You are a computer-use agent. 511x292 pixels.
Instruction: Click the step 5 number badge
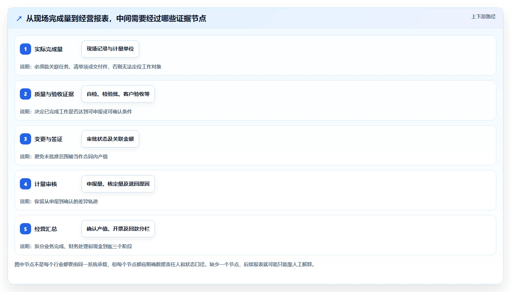pos(25,229)
